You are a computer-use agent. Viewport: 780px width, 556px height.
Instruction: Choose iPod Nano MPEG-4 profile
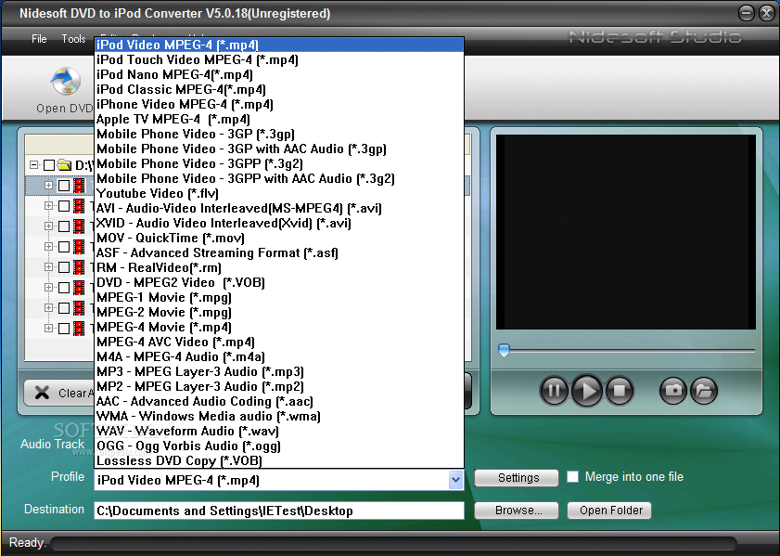click(279, 74)
